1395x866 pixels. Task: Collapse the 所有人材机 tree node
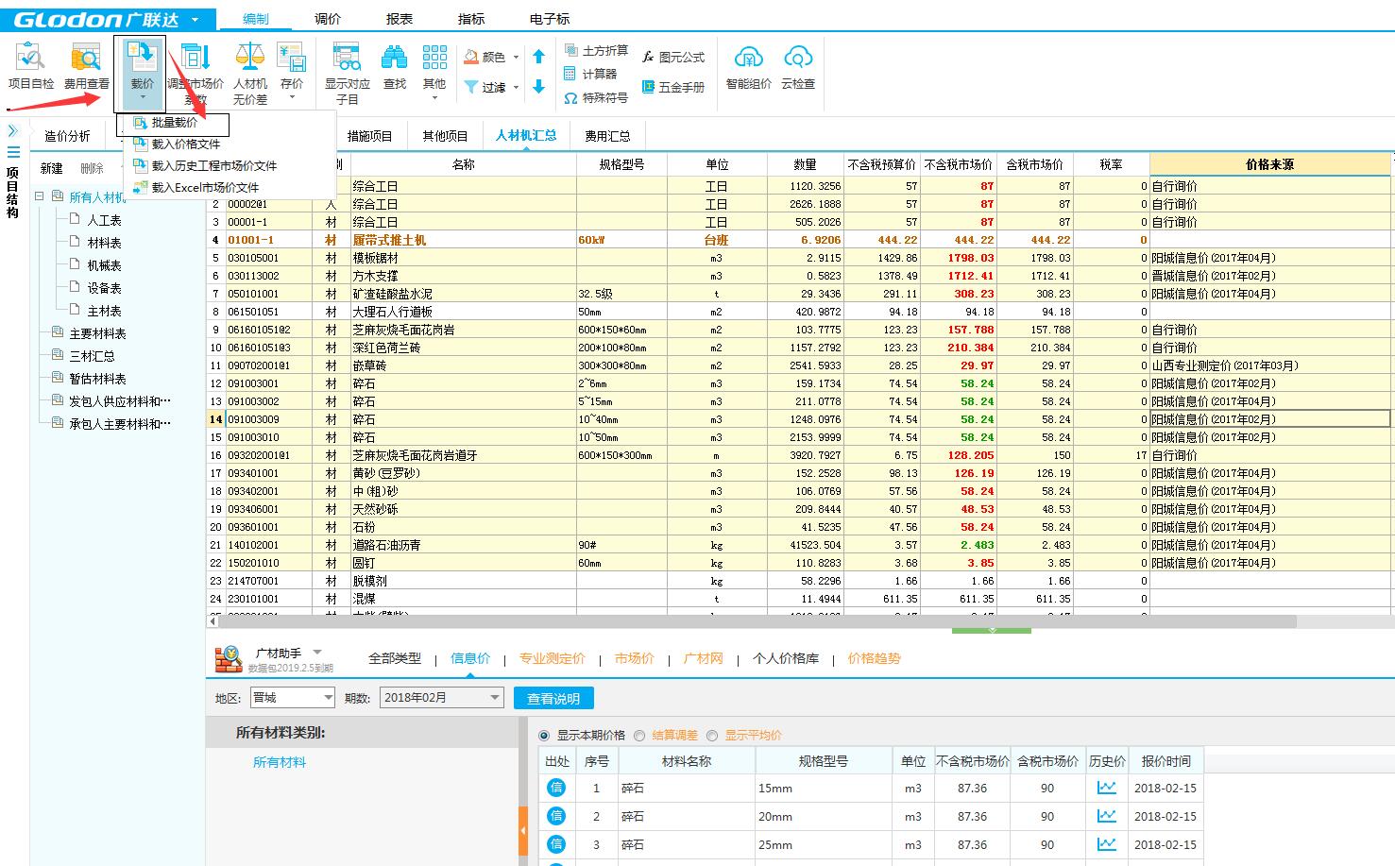(x=40, y=197)
